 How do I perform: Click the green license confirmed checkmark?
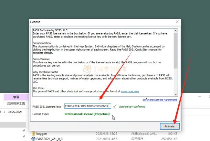[115, 106]
